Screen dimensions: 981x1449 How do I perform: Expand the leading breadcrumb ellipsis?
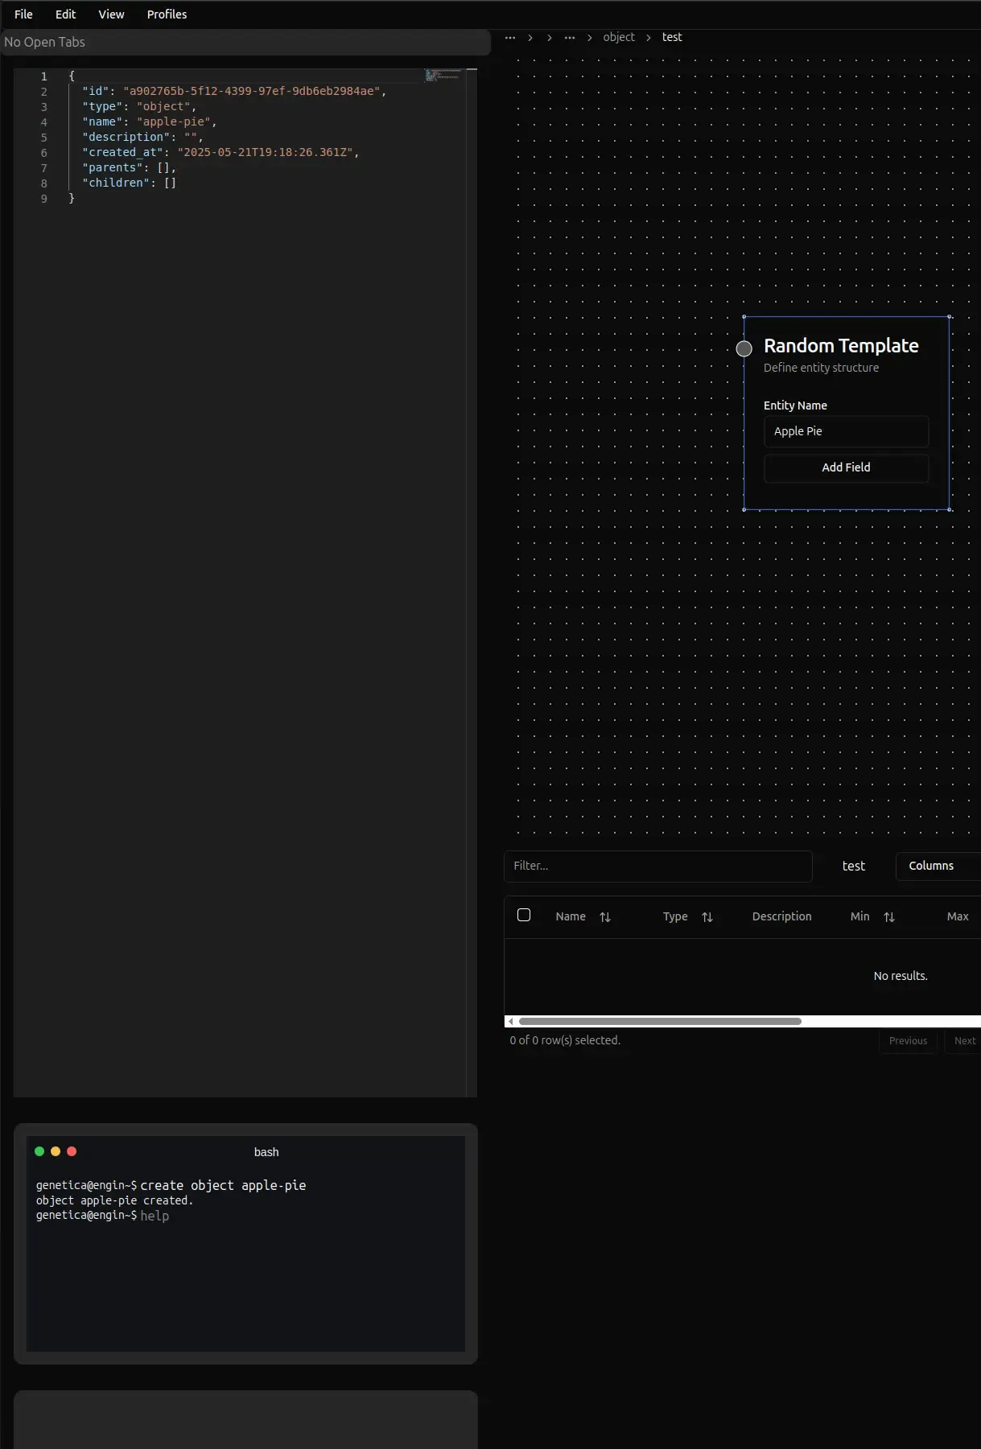coord(510,37)
